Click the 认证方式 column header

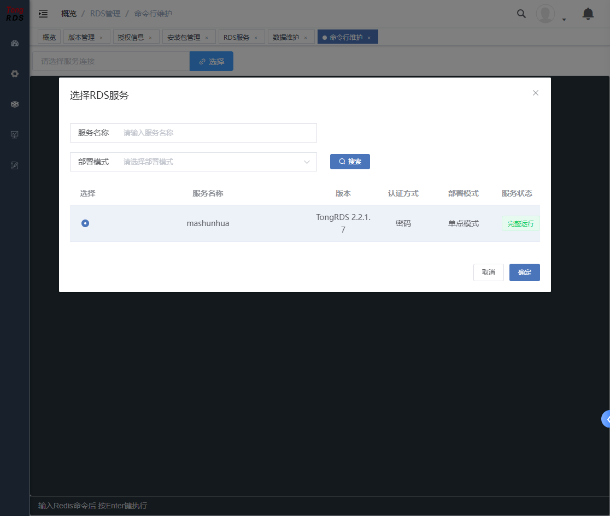403,193
